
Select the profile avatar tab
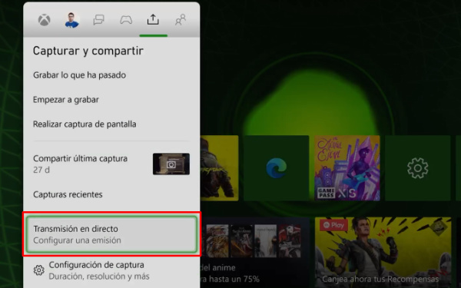click(72, 20)
